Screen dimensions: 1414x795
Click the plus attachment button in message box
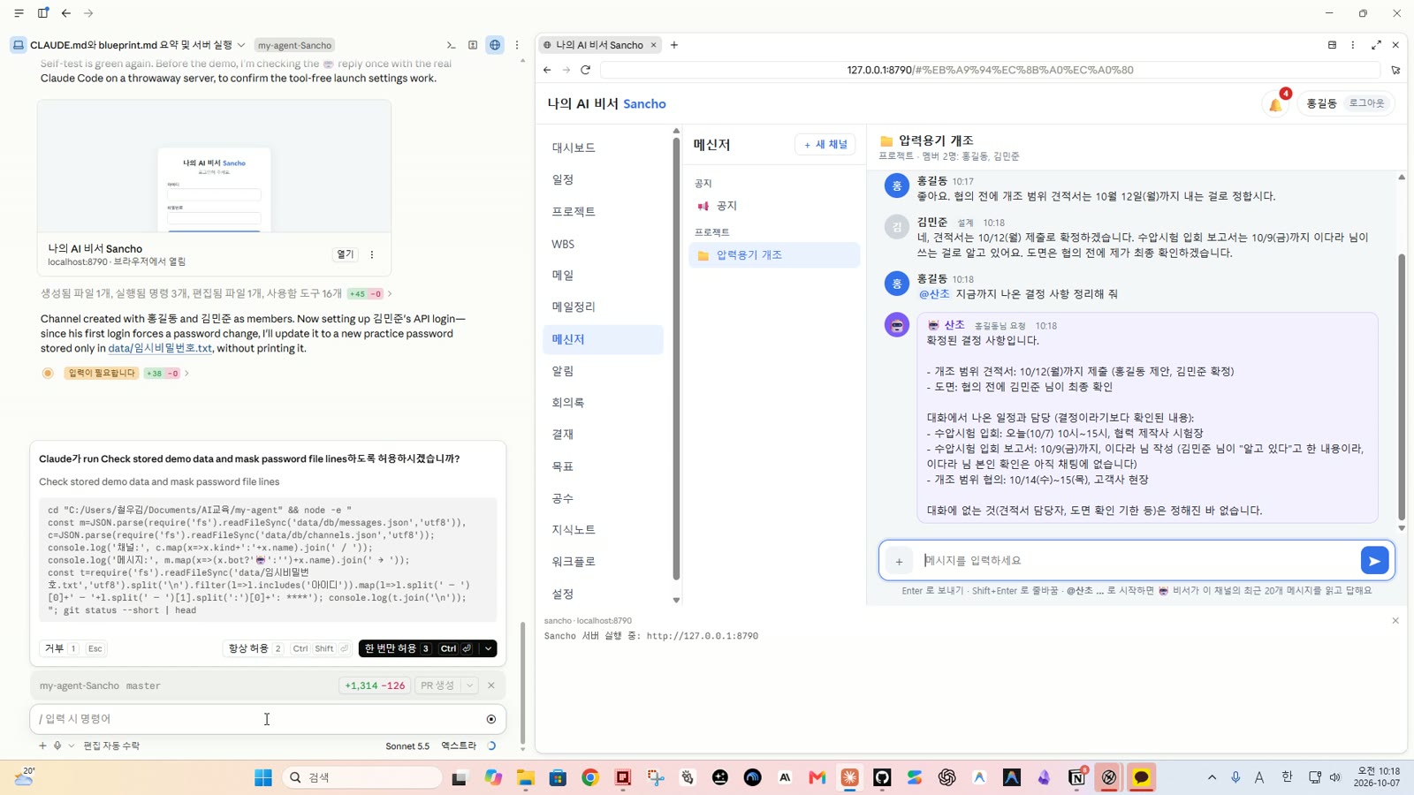point(899,561)
